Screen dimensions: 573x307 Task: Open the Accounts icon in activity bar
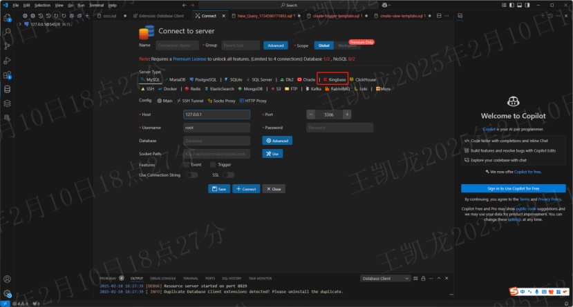pos(7,279)
